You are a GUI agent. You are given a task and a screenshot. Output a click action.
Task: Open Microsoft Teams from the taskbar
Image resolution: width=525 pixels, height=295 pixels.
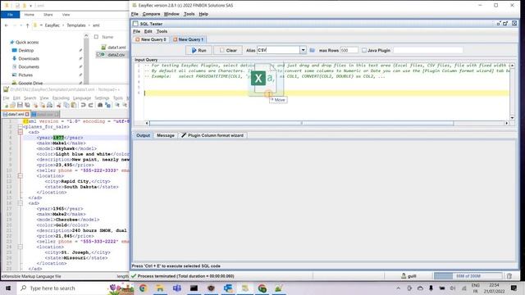177,288
